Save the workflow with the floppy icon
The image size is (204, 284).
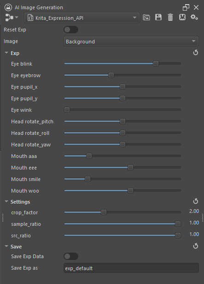[158, 18]
